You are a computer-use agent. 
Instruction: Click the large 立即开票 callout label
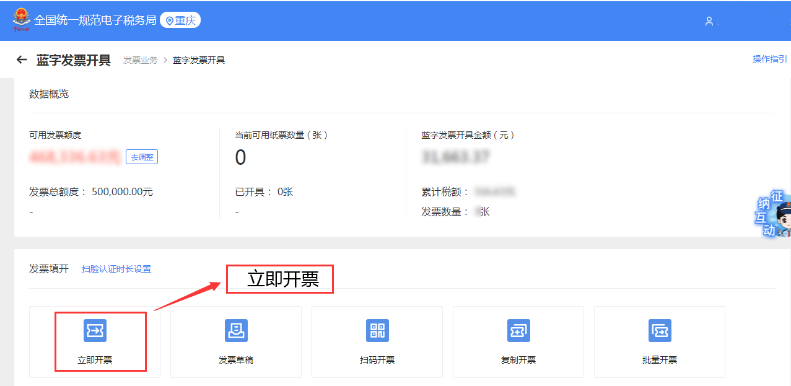coord(282,279)
